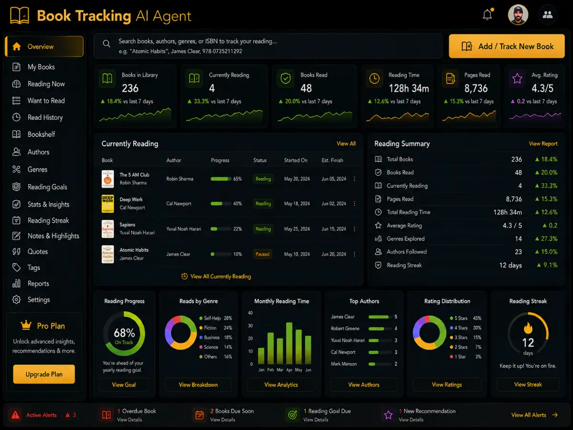Click the Active Alerts warning icon
573x430 pixels.
click(15, 415)
